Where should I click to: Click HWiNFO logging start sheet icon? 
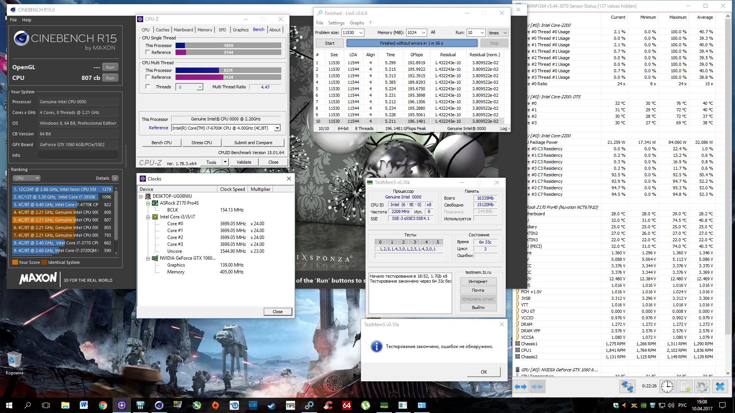tap(685, 387)
